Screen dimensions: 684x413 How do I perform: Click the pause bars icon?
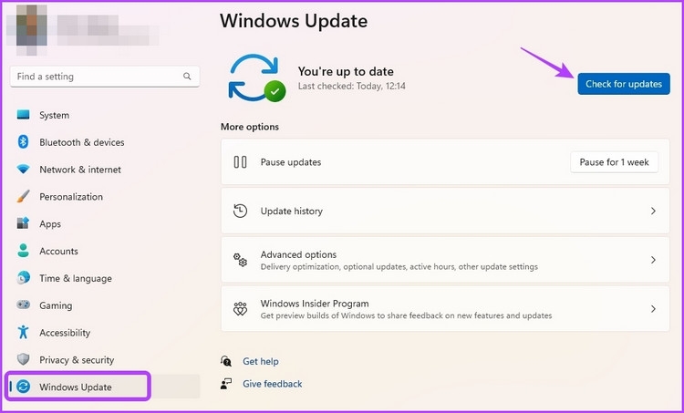pyautogui.click(x=241, y=161)
